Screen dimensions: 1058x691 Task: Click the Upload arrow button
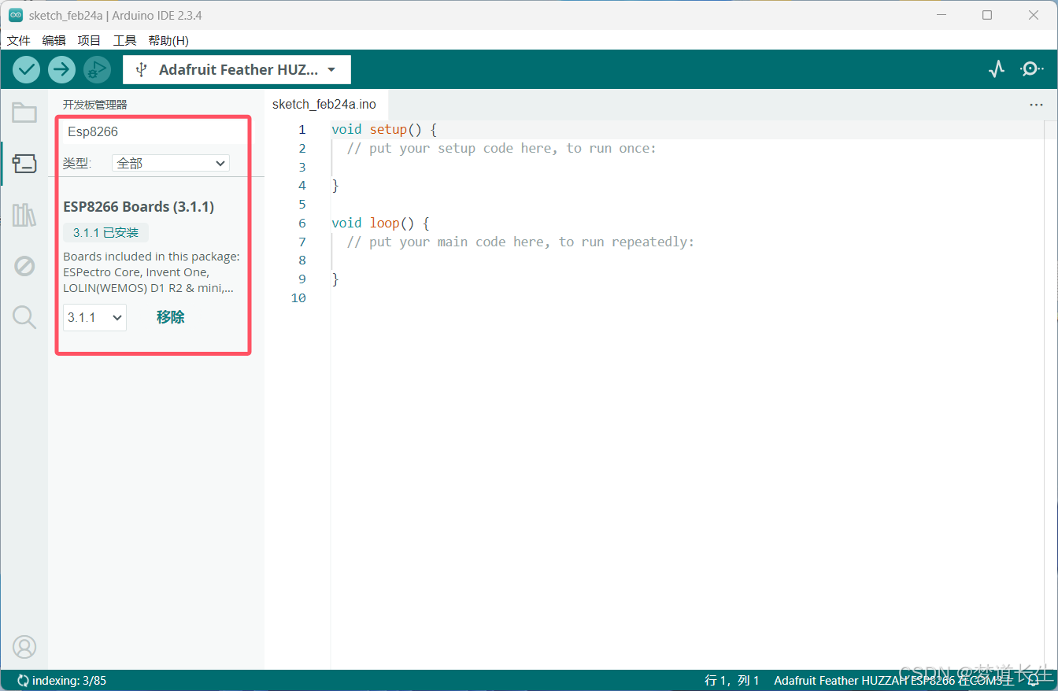61,69
